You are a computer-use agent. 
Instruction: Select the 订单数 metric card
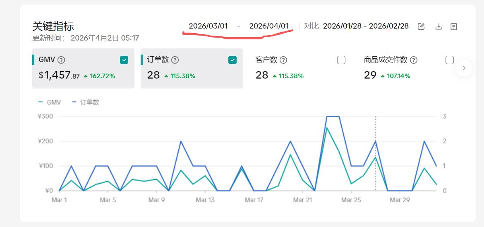click(192, 69)
